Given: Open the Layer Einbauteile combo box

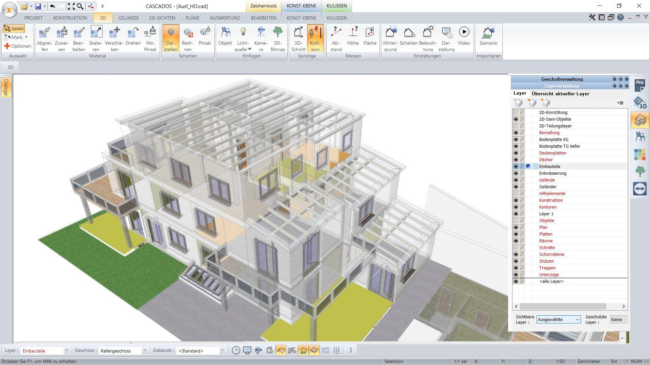Looking at the screenshot, I should (x=66, y=351).
